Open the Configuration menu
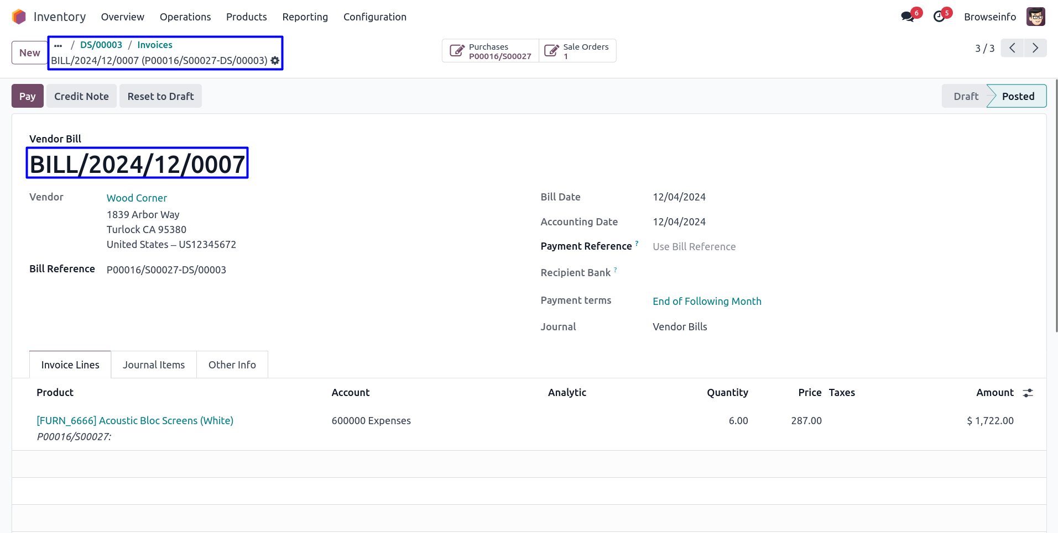Image resolution: width=1058 pixels, height=533 pixels. pyautogui.click(x=374, y=17)
